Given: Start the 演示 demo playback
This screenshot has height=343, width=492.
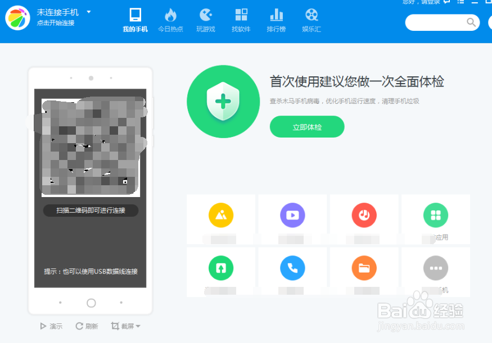Looking at the screenshot, I should click(51, 326).
